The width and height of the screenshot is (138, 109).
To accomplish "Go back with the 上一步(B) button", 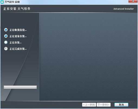I will point(89,105).
